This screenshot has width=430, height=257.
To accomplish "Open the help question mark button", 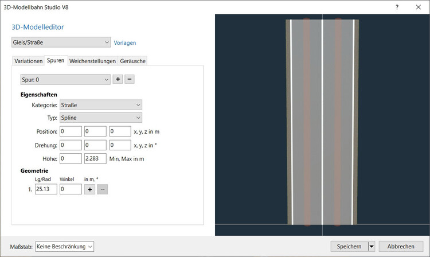I will coord(397,7).
